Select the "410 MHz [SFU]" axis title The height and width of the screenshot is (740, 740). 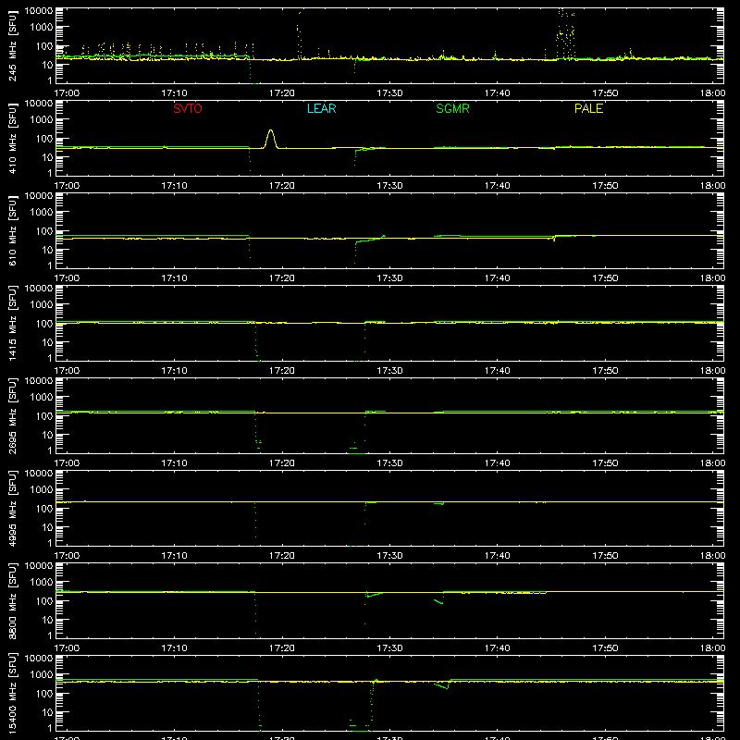[13, 138]
